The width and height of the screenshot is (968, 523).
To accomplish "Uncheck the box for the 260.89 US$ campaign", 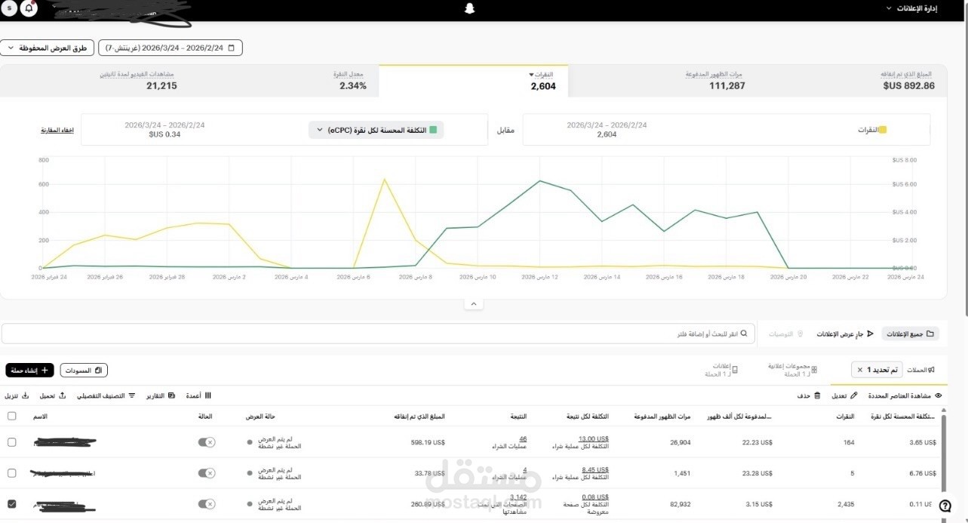I will click(11, 503).
